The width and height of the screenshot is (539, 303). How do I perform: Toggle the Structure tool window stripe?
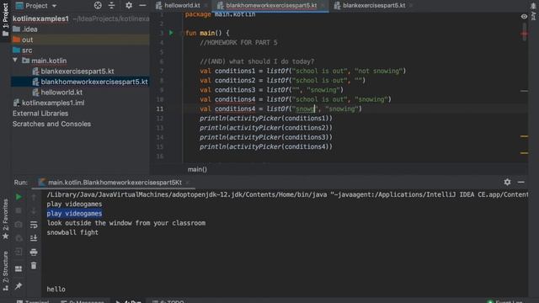pos(5,271)
